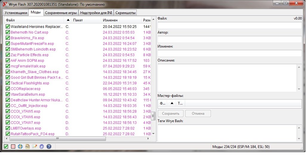Switch to the Установщики tab
Image resolution: width=307 pixels, height=156 pixels.
click(16, 13)
